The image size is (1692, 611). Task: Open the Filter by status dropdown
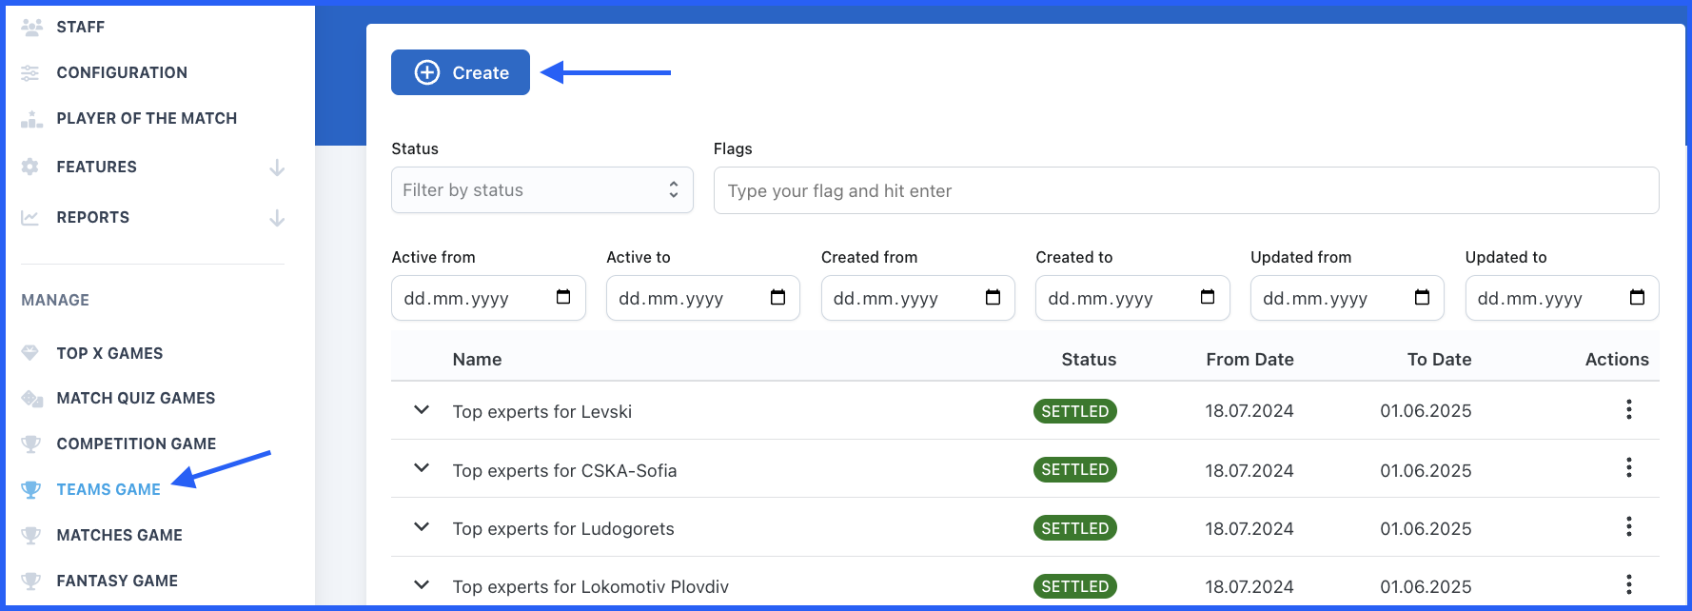point(541,190)
